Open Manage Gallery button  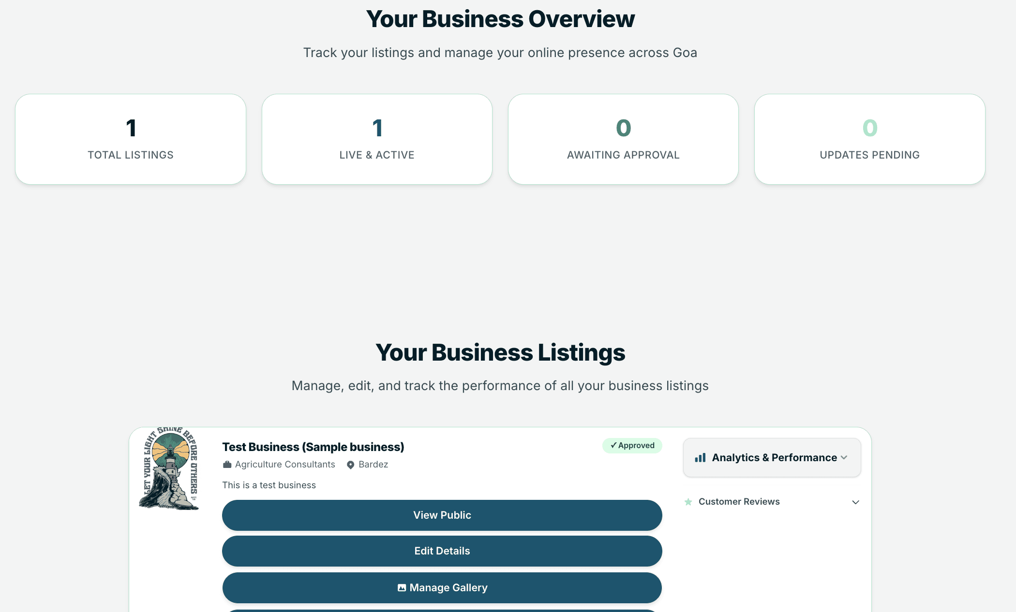[442, 587]
